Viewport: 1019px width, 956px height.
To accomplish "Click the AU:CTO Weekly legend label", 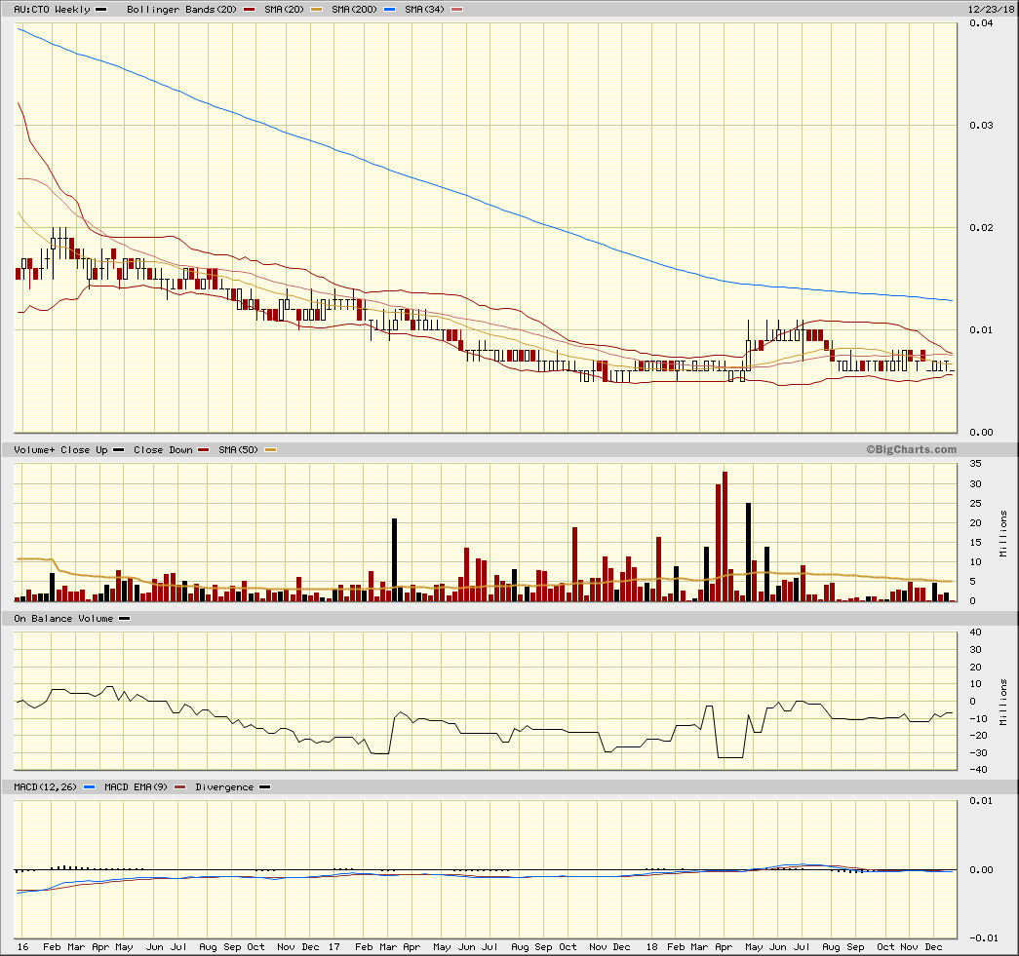I will point(52,9).
